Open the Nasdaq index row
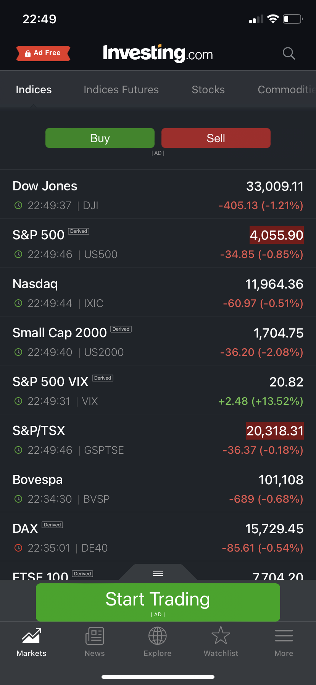This screenshot has width=316, height=685. coord(158,292)
